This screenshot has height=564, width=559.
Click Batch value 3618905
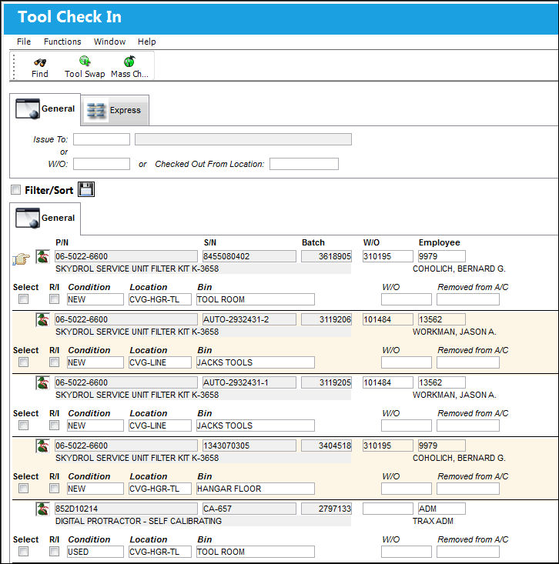pos(326,256)
